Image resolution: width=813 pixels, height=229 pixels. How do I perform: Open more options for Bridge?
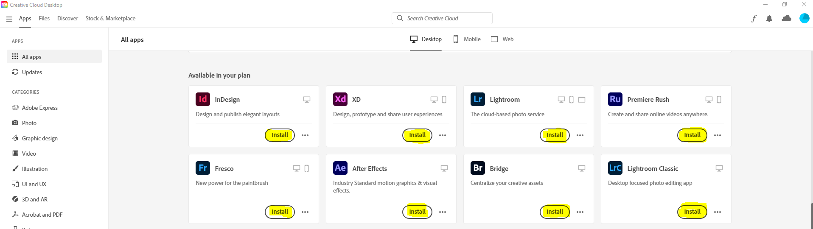pos(580,212)
